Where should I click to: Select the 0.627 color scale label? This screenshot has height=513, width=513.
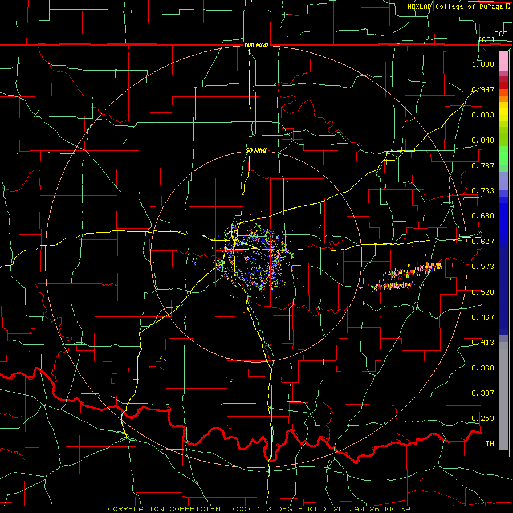click(483, 242)
